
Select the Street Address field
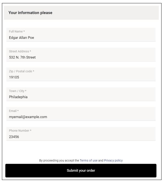click(x=81, y=54)
